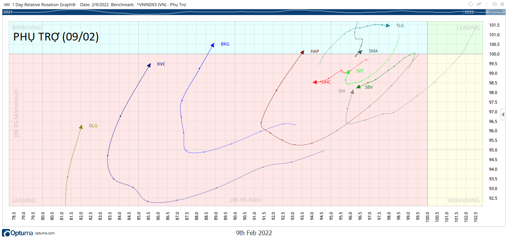This screenshot has height=239, width=508.
Task: Pin the Relative Rotation Graph window
Action: (479, 4)
